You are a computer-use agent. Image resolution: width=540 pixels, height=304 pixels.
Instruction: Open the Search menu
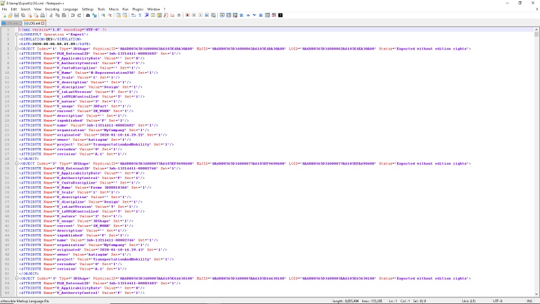pos(25,10)
